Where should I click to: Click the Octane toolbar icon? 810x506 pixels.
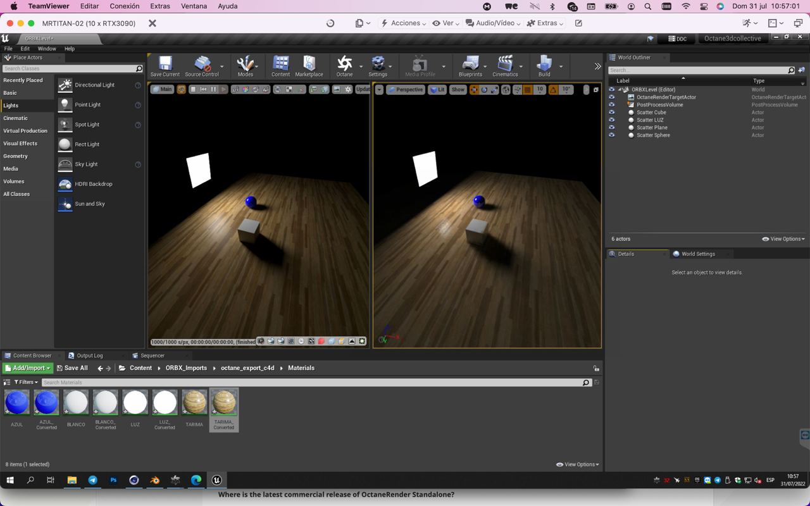pos(345,66)
